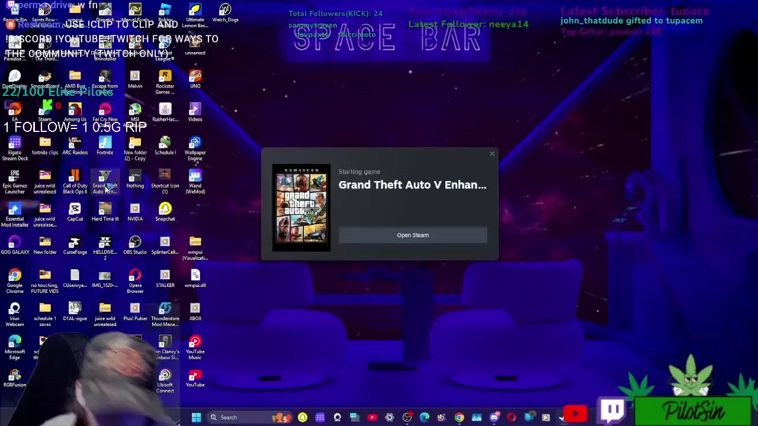Open the Videos desktop shortcut
The image size is (758, 426).
coord(195,111)
